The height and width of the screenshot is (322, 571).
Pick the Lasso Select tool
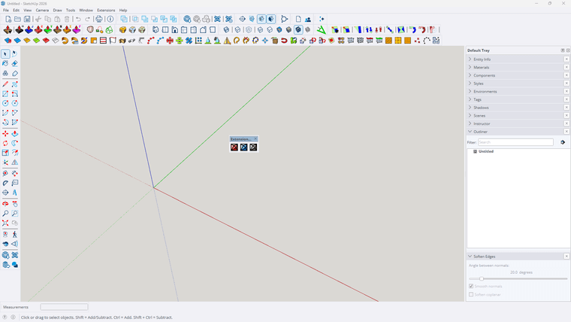(x=14, y=54)
